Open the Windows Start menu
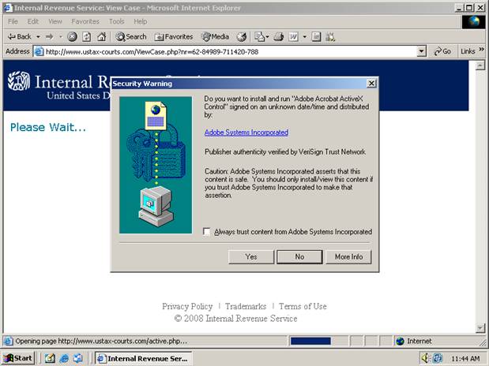 (x=18, y=359)
